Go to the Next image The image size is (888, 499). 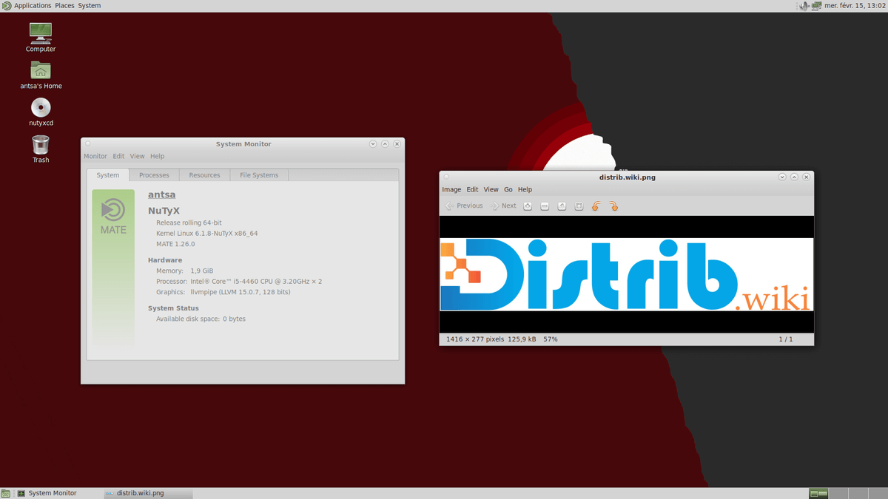click(x=503, y=206)
